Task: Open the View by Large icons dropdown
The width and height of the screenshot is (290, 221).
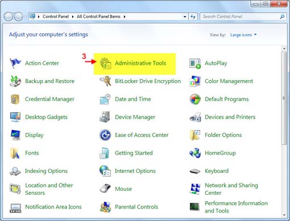Action: [243, 35]
